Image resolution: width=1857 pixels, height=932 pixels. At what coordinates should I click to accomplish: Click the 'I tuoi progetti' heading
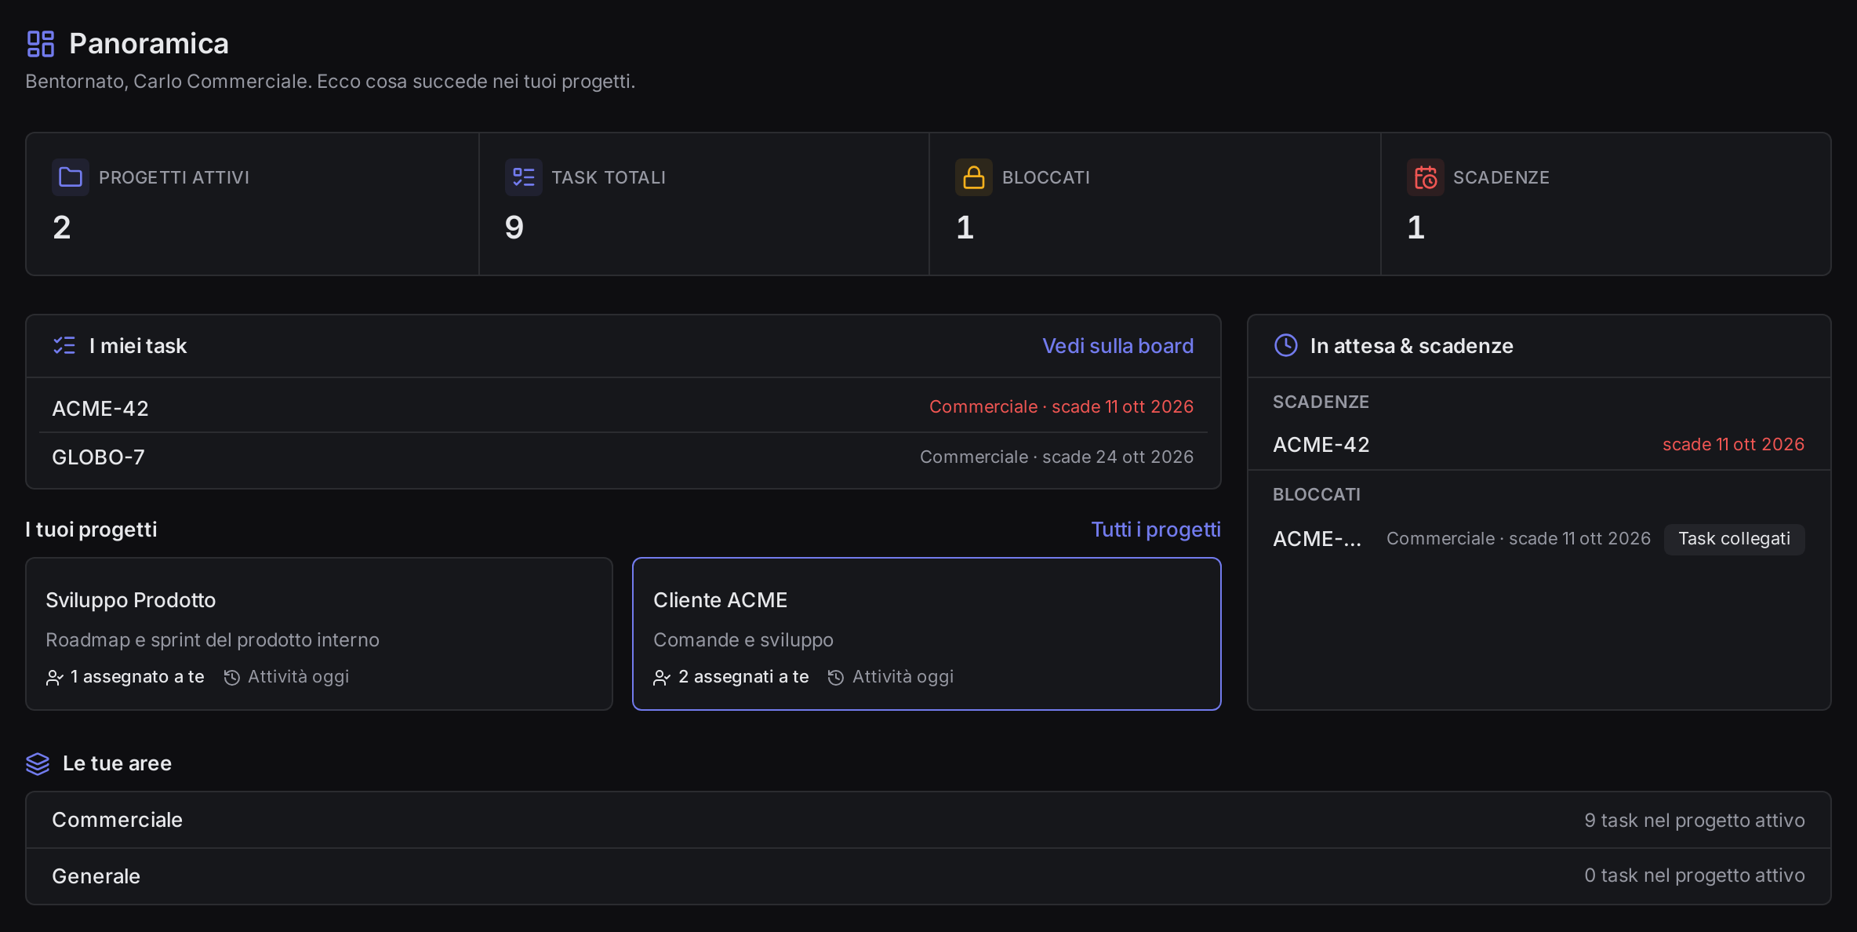(x=91, y=530)
